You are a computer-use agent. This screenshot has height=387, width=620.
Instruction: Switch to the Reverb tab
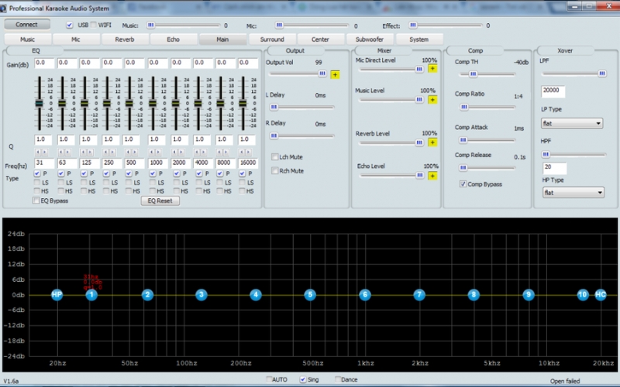[125, 39]
